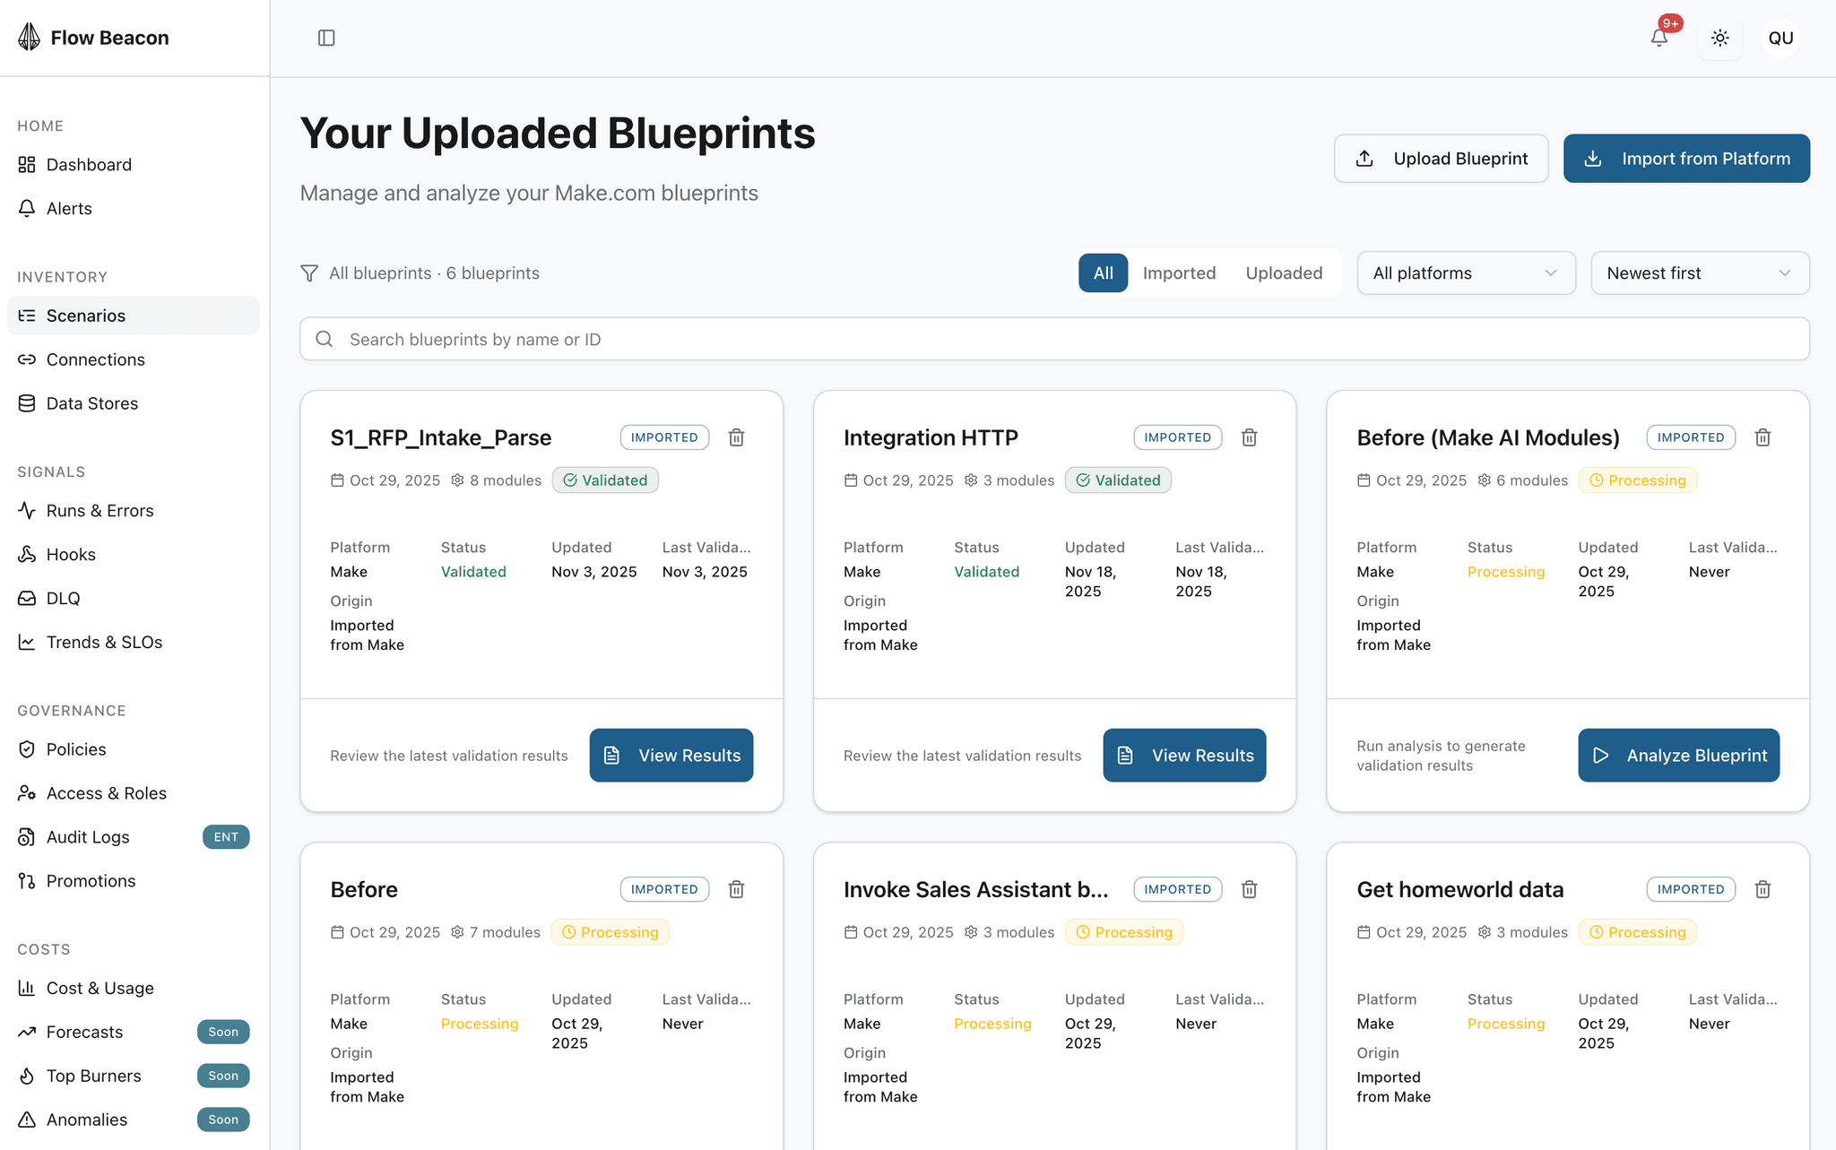The image size is (1836, 1150).
Task: Navigate to the Dashboard page
Action: tap(89, 164)
